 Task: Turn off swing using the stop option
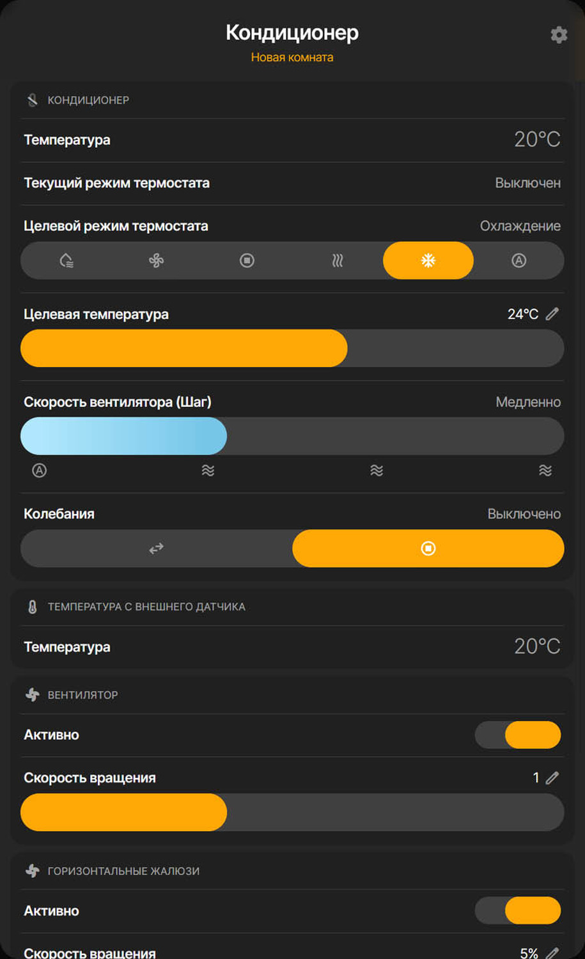click(428, 548)
